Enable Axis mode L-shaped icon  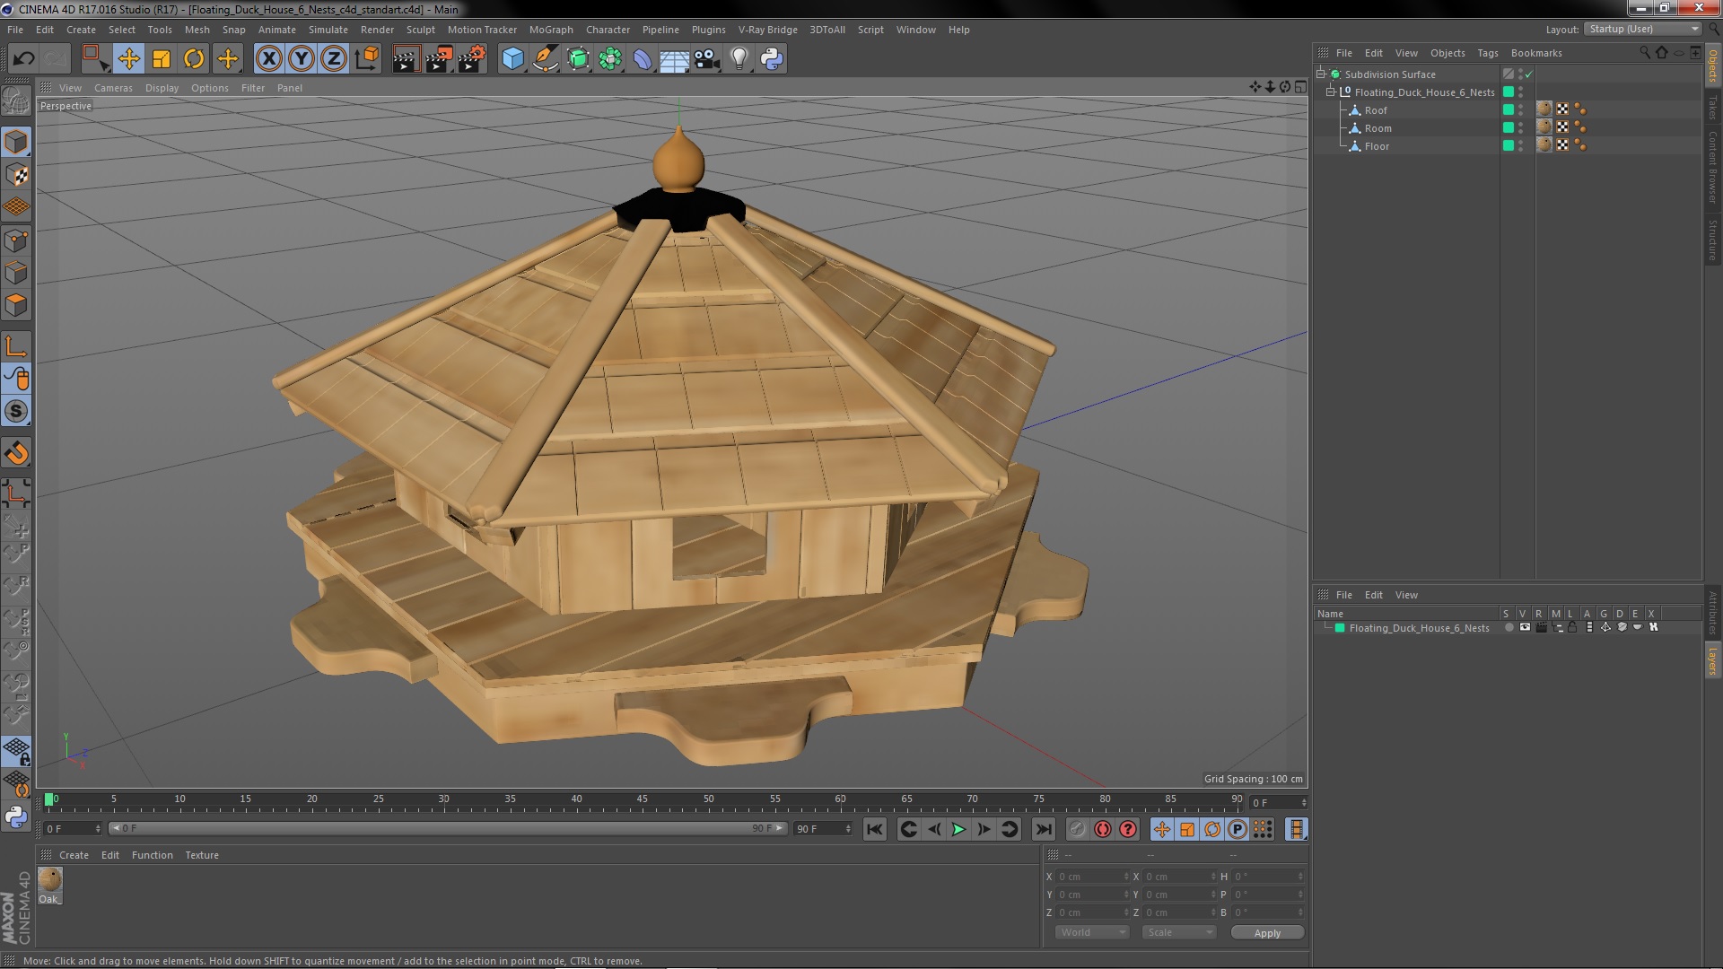click(16, 346)
